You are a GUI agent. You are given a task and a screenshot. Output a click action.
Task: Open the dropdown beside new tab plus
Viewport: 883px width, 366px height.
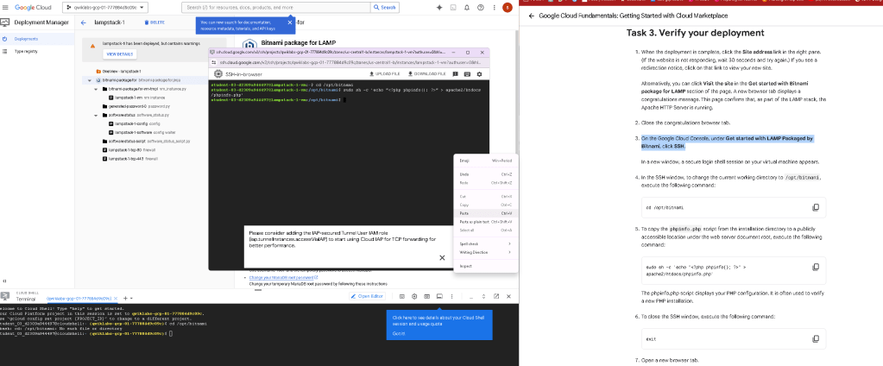tap(132, 298)
